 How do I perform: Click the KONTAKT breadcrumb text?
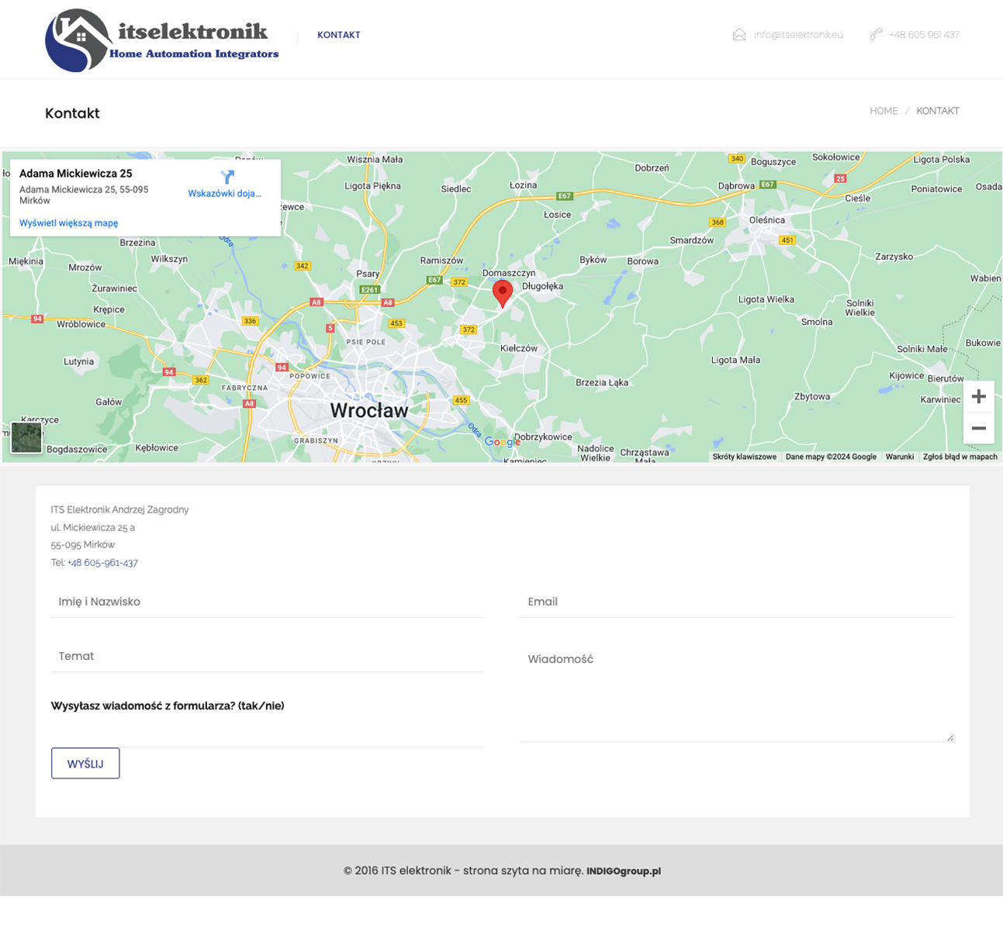click(937, 111)
